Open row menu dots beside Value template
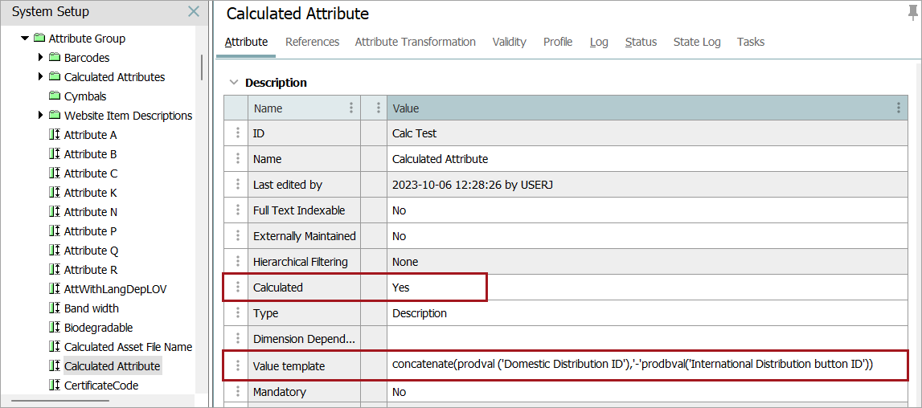 click(237, 366)
